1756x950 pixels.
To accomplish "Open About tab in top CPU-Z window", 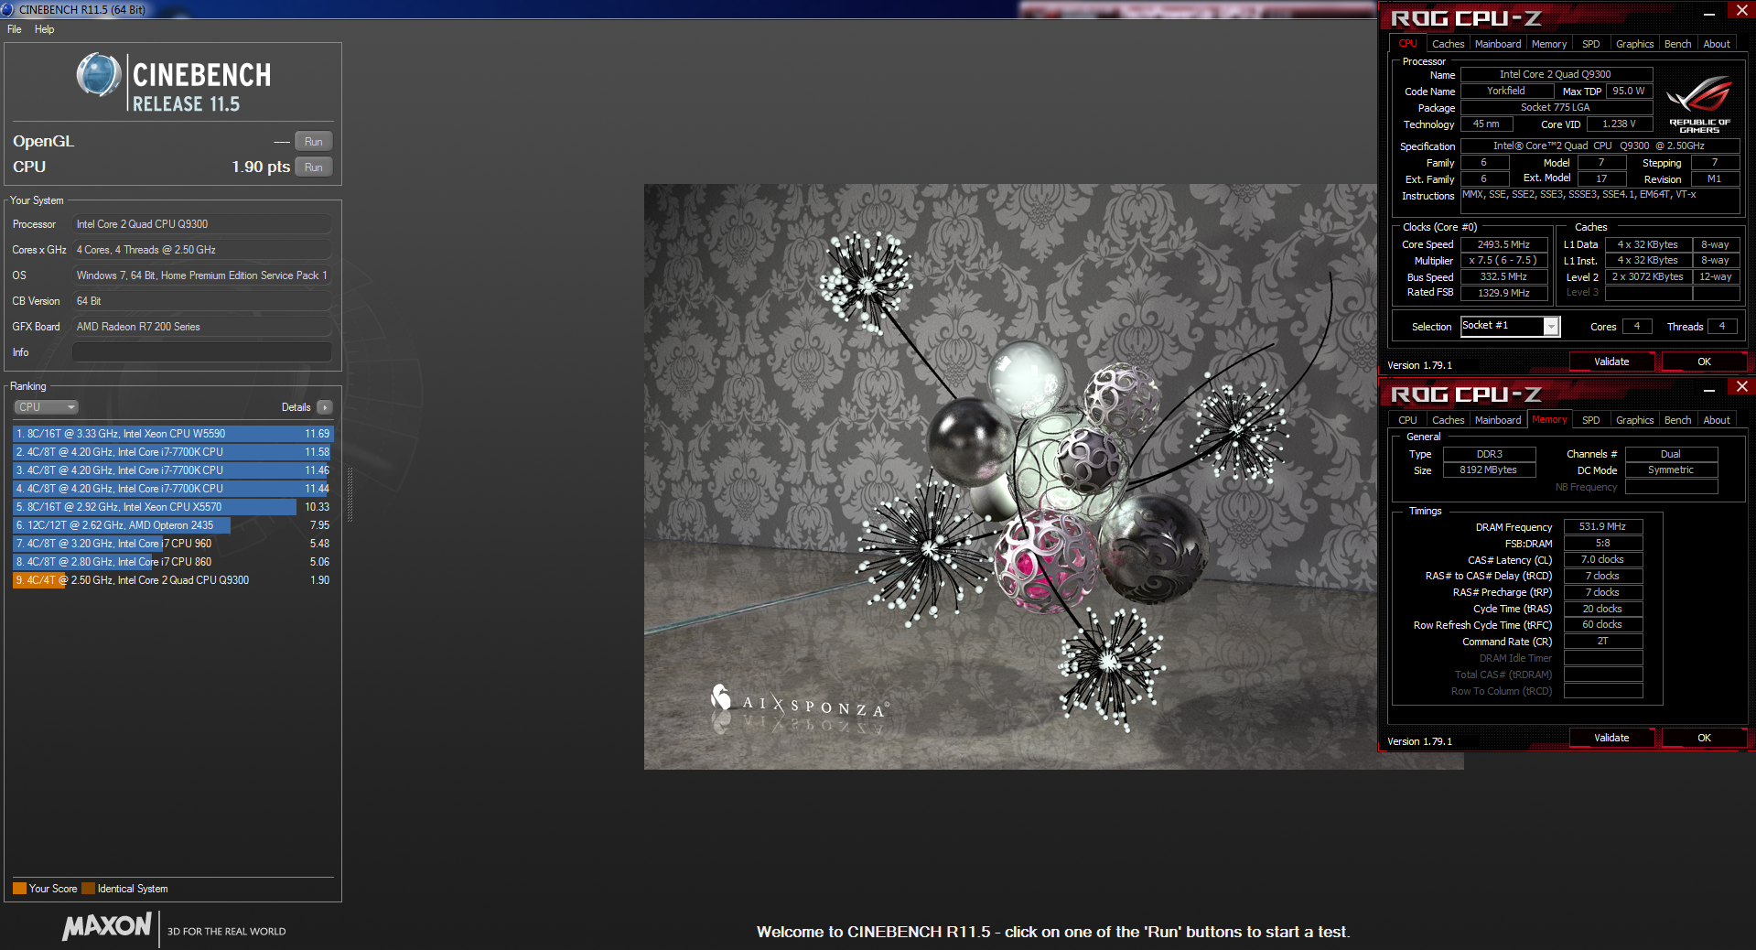I will [x=1717, y=44].
